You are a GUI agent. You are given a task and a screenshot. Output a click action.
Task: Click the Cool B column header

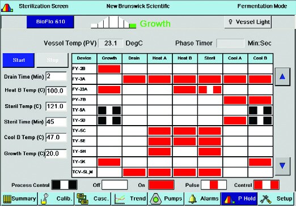[x=260, y=58]
